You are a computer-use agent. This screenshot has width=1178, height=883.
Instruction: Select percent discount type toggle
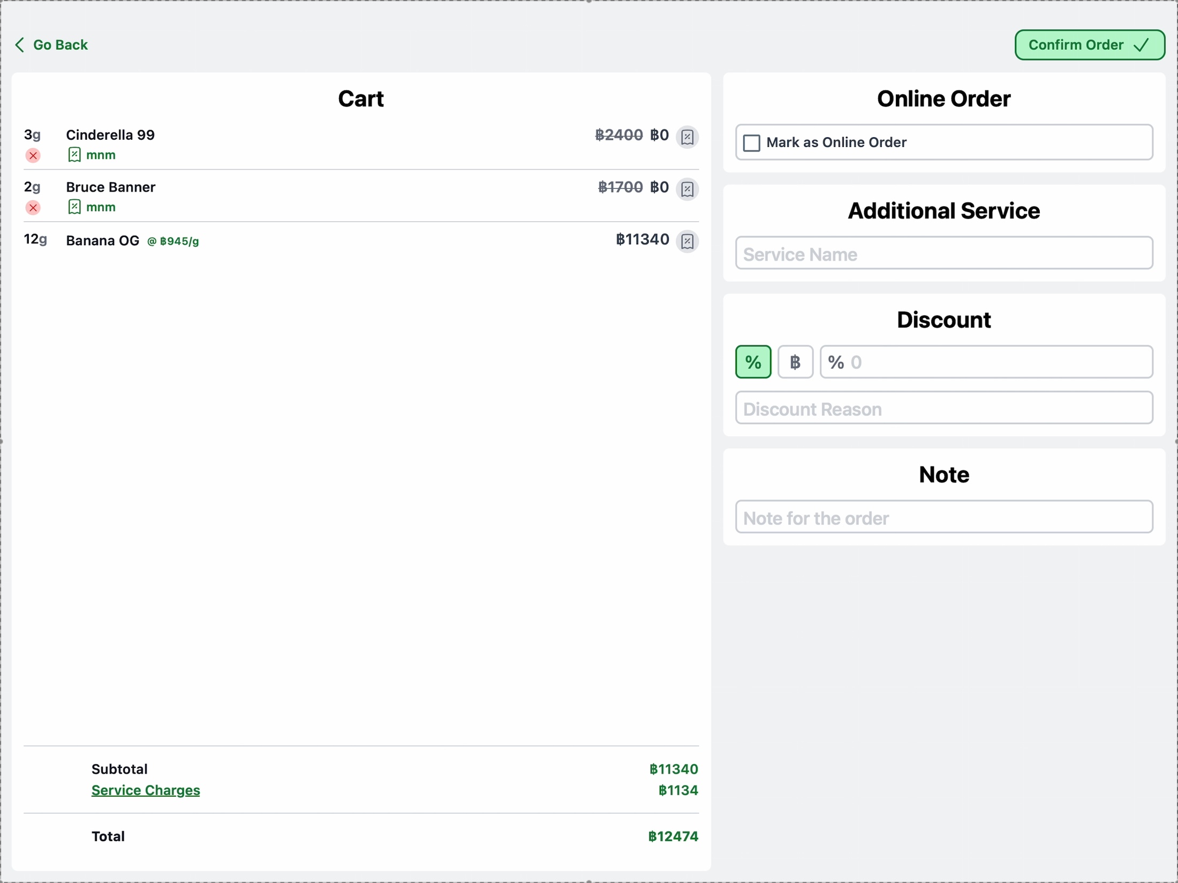[753, 362]
